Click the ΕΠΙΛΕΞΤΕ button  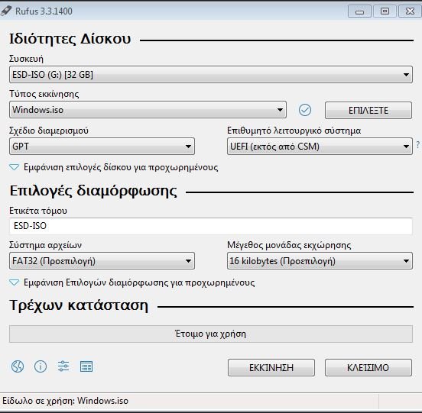coord(368,110)
